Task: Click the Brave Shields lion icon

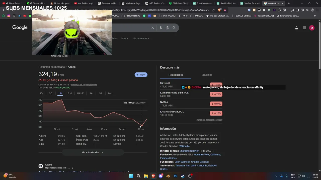Action: point(220,10)
